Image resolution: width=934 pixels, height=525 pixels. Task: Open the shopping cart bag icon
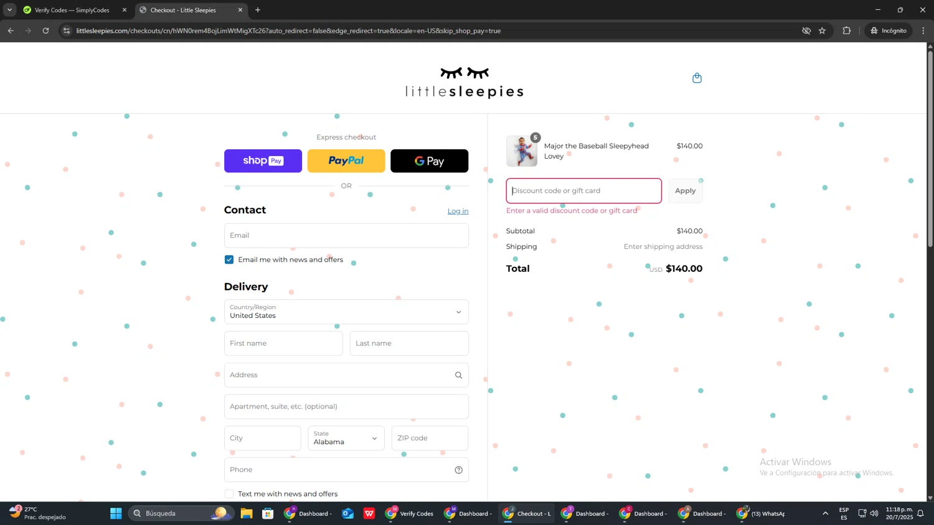(x=697, y=78)
